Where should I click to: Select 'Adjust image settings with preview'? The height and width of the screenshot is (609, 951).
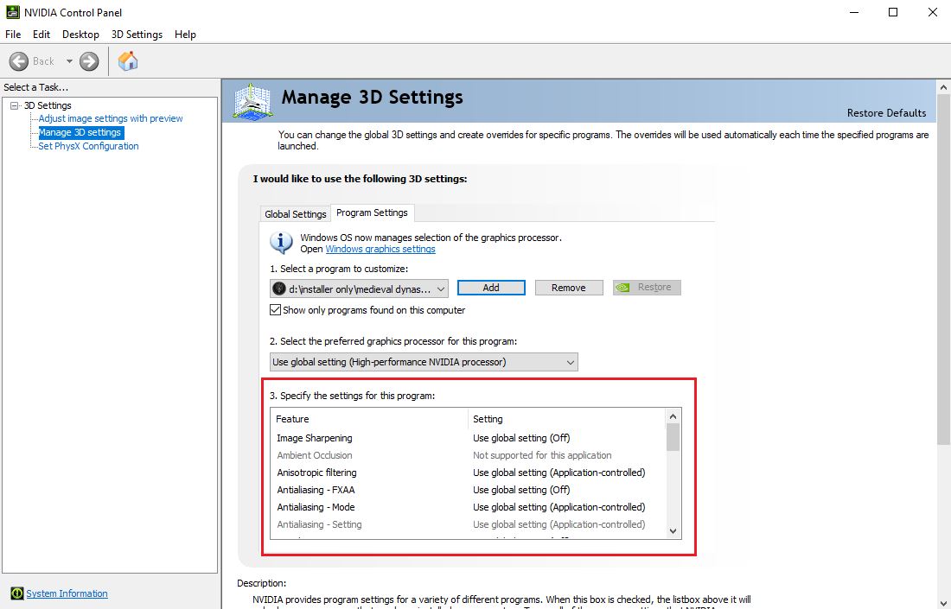click(x=111, y=118)
